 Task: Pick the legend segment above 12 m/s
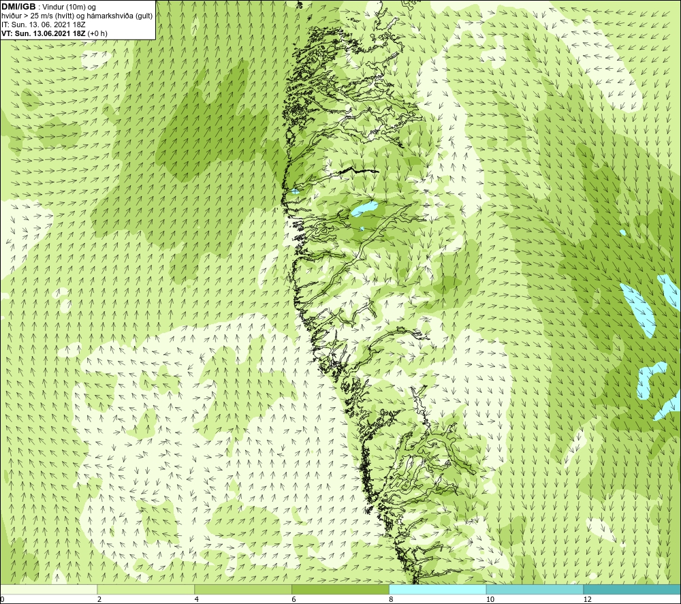pos(632,589)
